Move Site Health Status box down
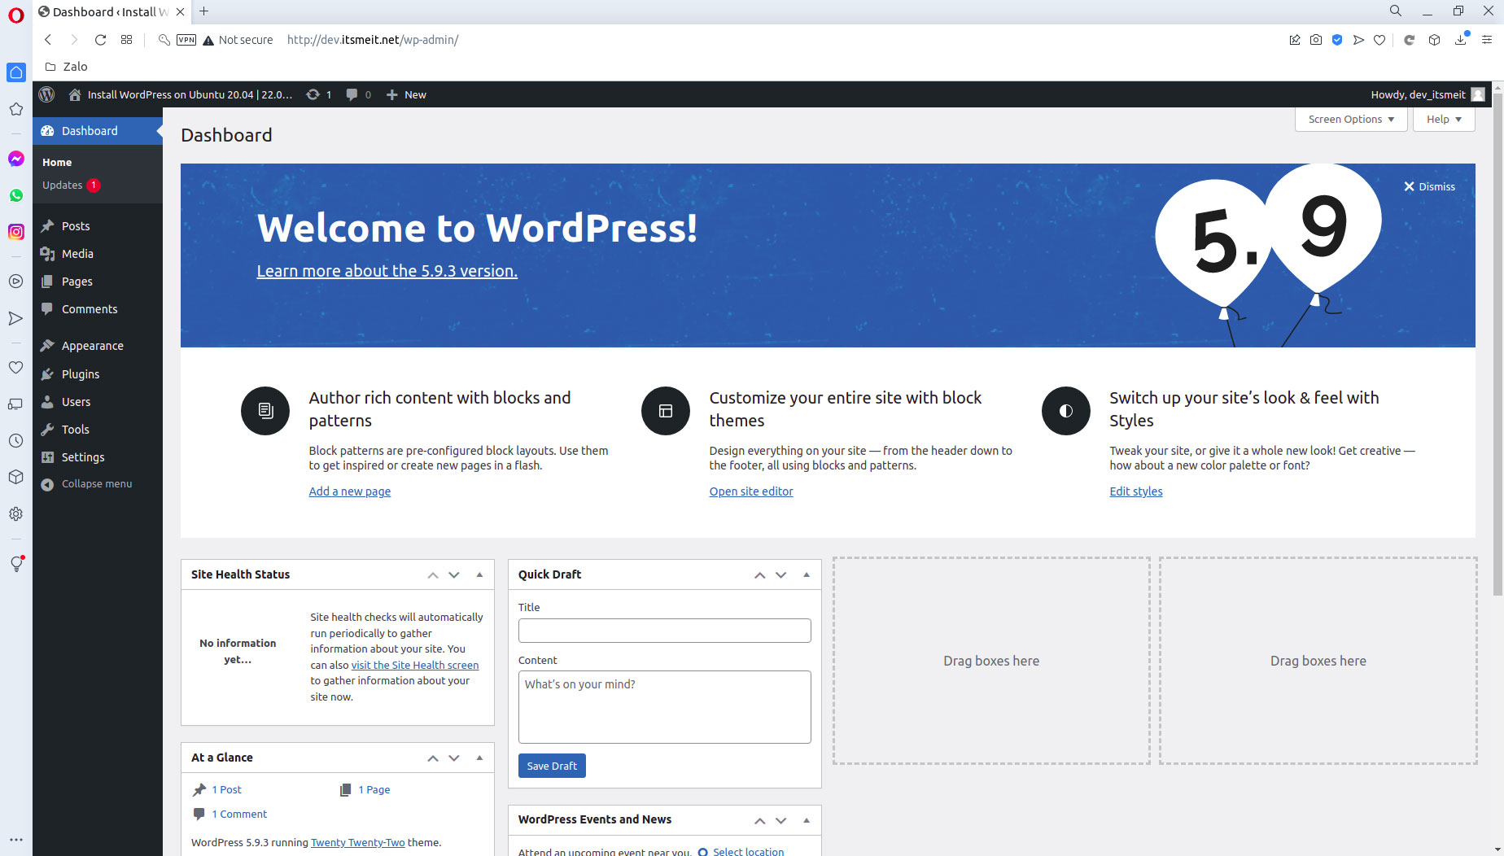The image size is (1504, 856). coord(454,574)
